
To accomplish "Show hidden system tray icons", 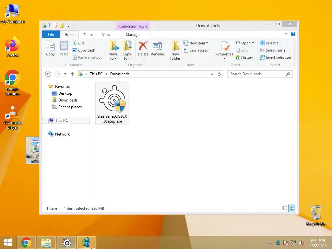I will coord(270,243).
